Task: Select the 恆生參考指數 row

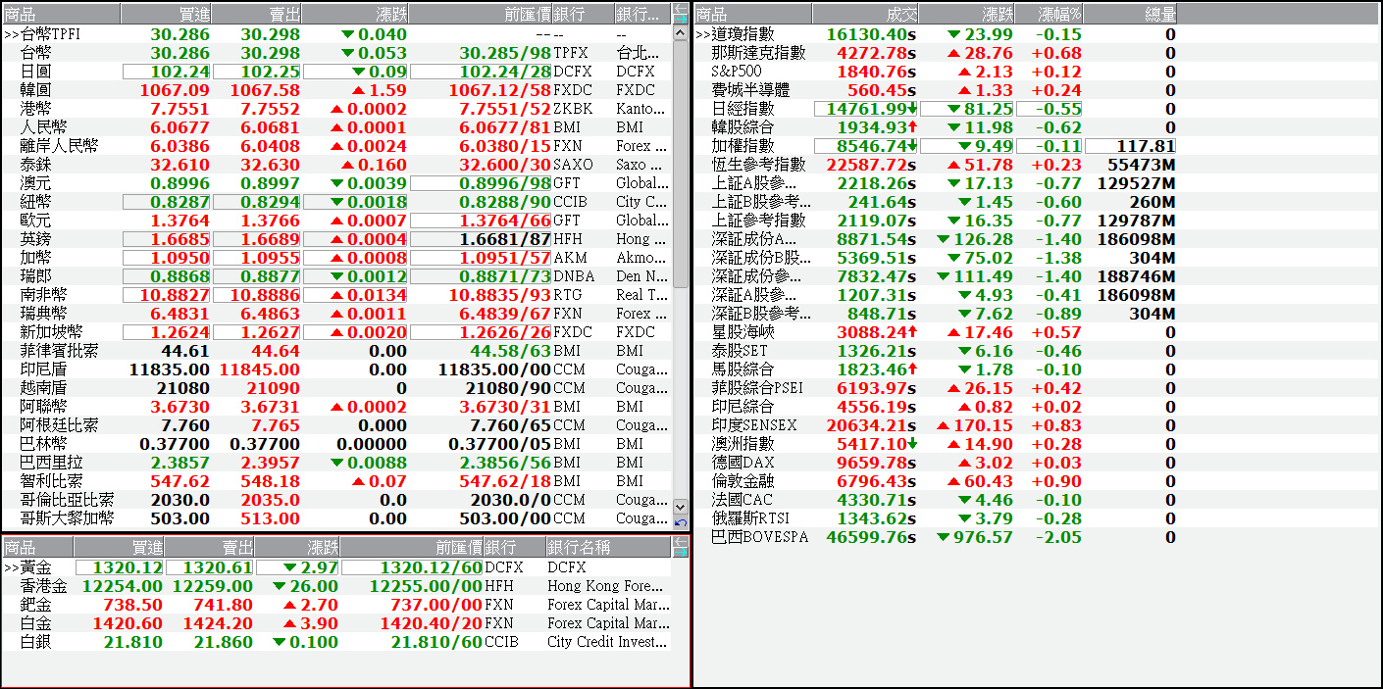Action: tap(936, 165)
